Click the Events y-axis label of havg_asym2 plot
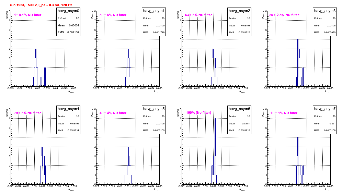This screenshot has width=342, height=196. coord(178,15)
